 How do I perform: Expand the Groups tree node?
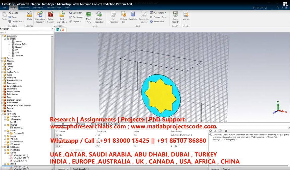click(2, 58)
